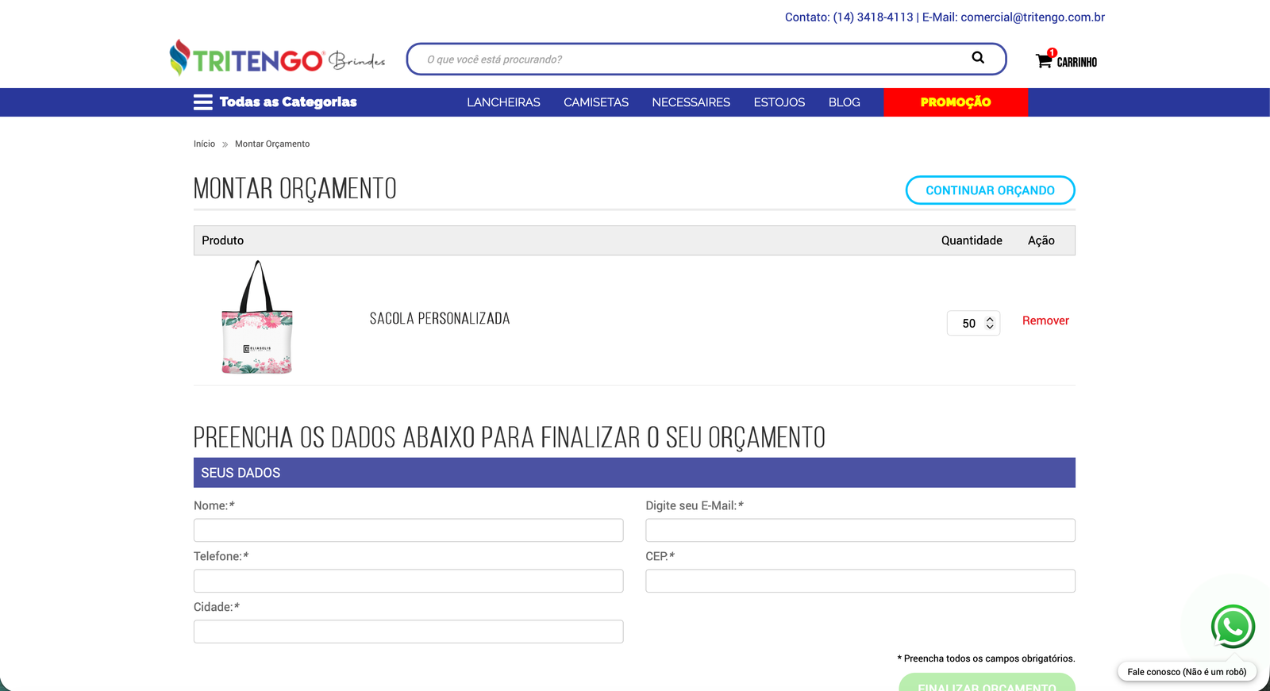The height and width of the screenshot is (691, 1270).
Task: Click the Sacola Personalizada product name
Action: tap(440, 318)
